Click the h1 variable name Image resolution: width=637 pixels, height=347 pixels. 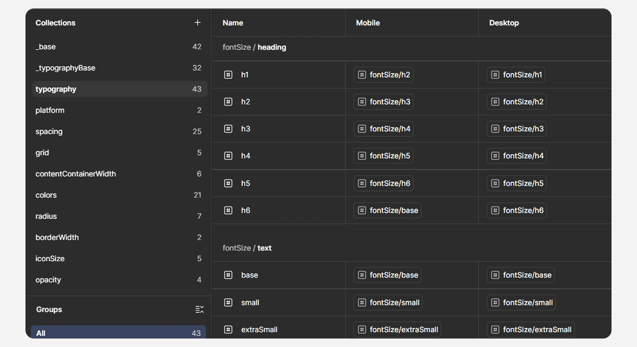[245, 75]
